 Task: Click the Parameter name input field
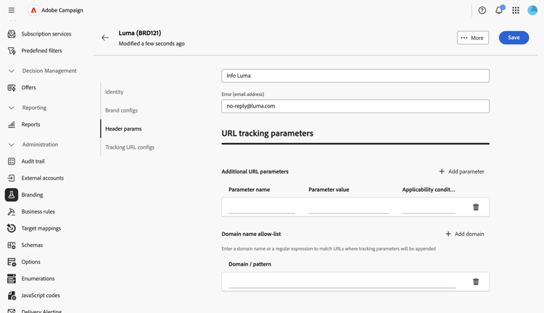tap(262, 208)
